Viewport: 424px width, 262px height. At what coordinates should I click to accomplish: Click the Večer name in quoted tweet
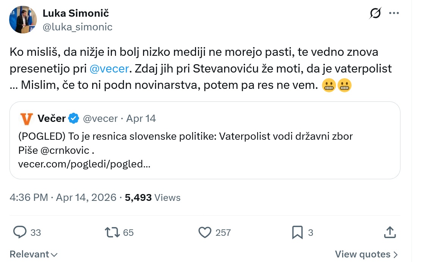[52, 118]
